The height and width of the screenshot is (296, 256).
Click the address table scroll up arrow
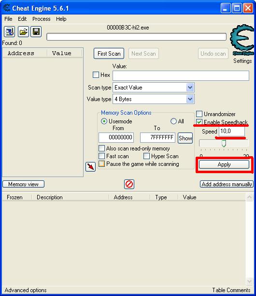pyautogui.click(x=249, y=197)
